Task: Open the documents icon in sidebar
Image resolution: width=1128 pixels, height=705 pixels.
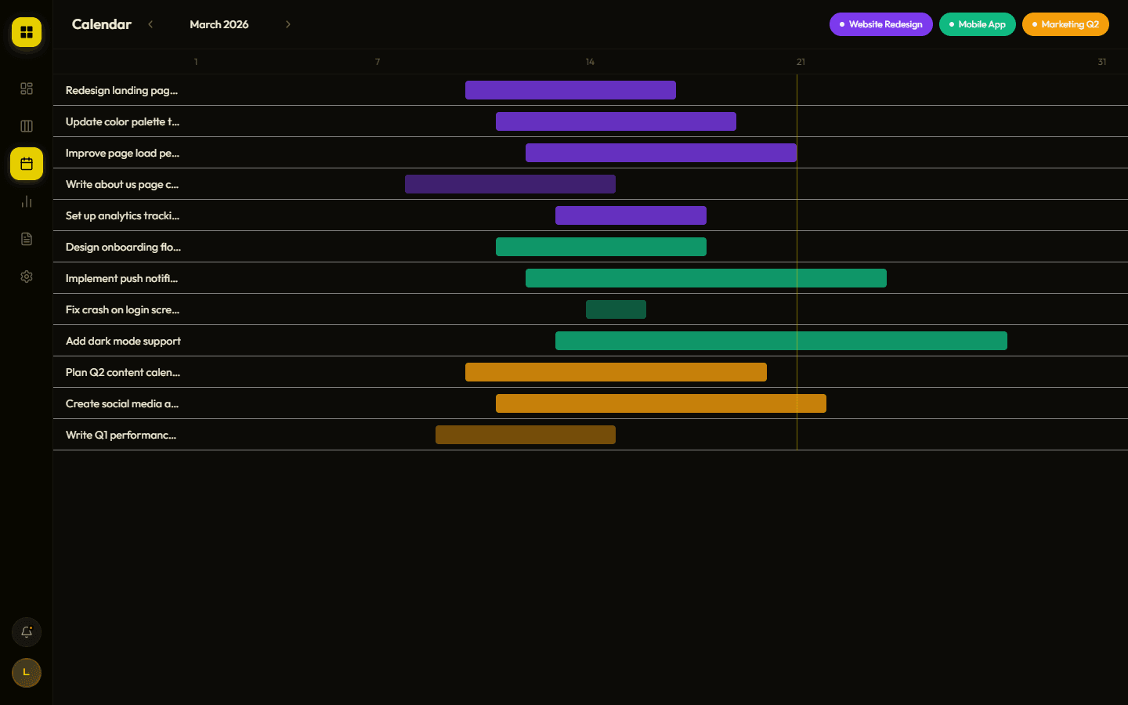Action: click(27, 239)
